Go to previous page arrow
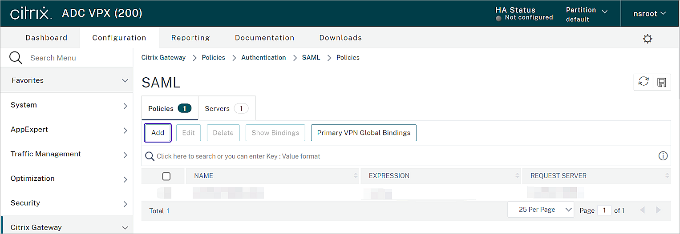680x234 pixels. click(x=642, y=210)
